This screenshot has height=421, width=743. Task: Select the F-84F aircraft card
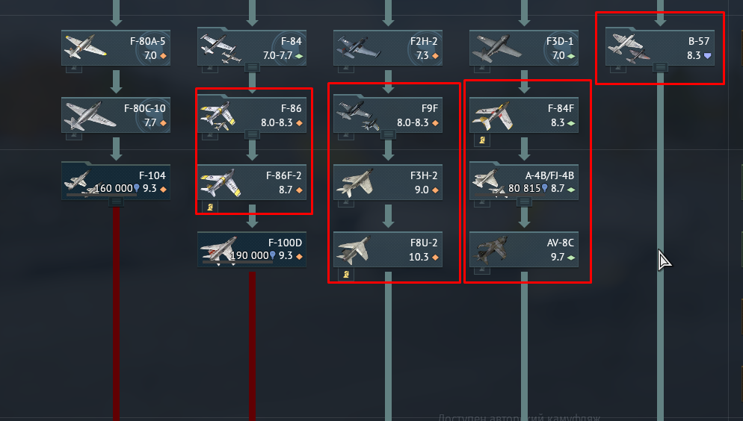coord(523,115)
